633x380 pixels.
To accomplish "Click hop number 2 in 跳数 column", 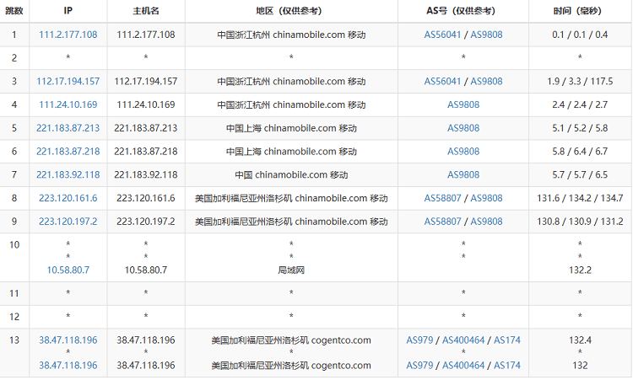I will (14, 58).
